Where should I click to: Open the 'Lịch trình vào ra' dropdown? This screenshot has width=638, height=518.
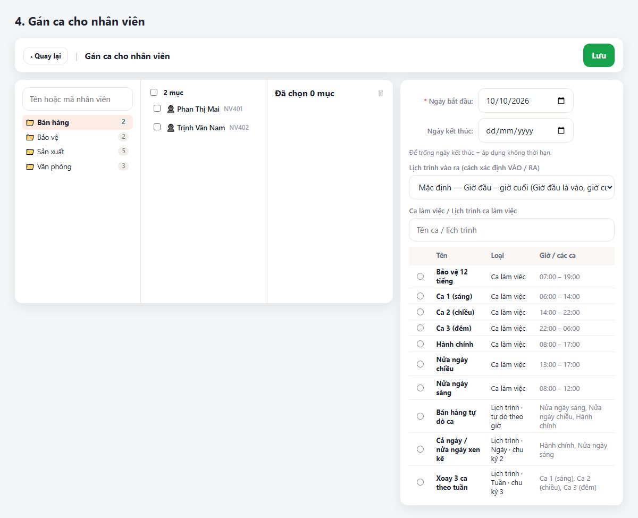pos(511,187)
